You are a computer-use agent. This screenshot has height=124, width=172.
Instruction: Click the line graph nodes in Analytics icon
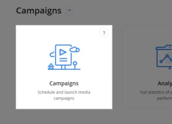click(x=166, y=59)
